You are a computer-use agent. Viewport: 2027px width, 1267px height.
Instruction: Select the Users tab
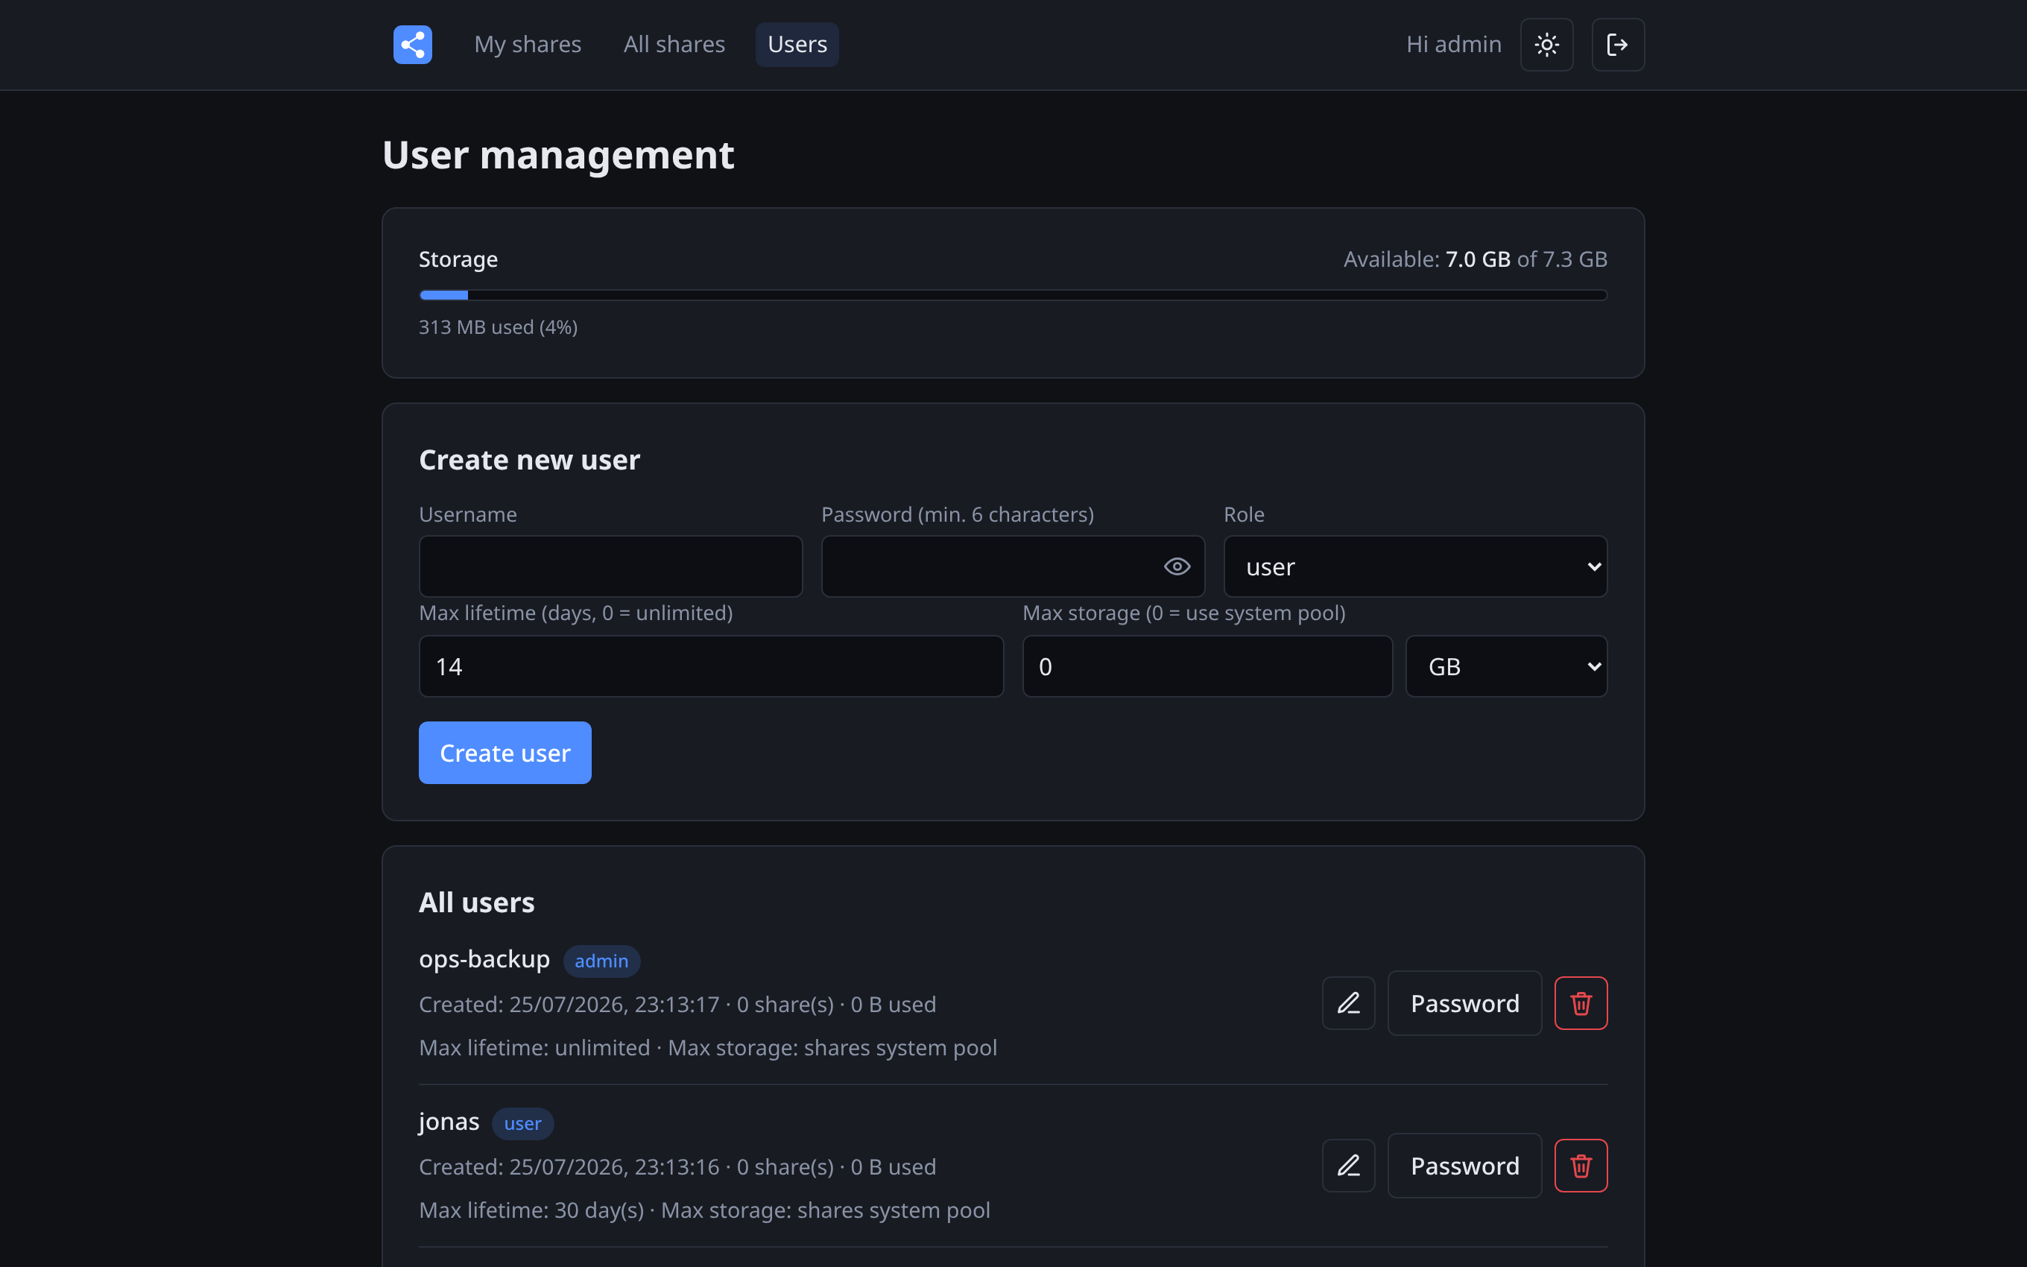[x=797, y=45]
